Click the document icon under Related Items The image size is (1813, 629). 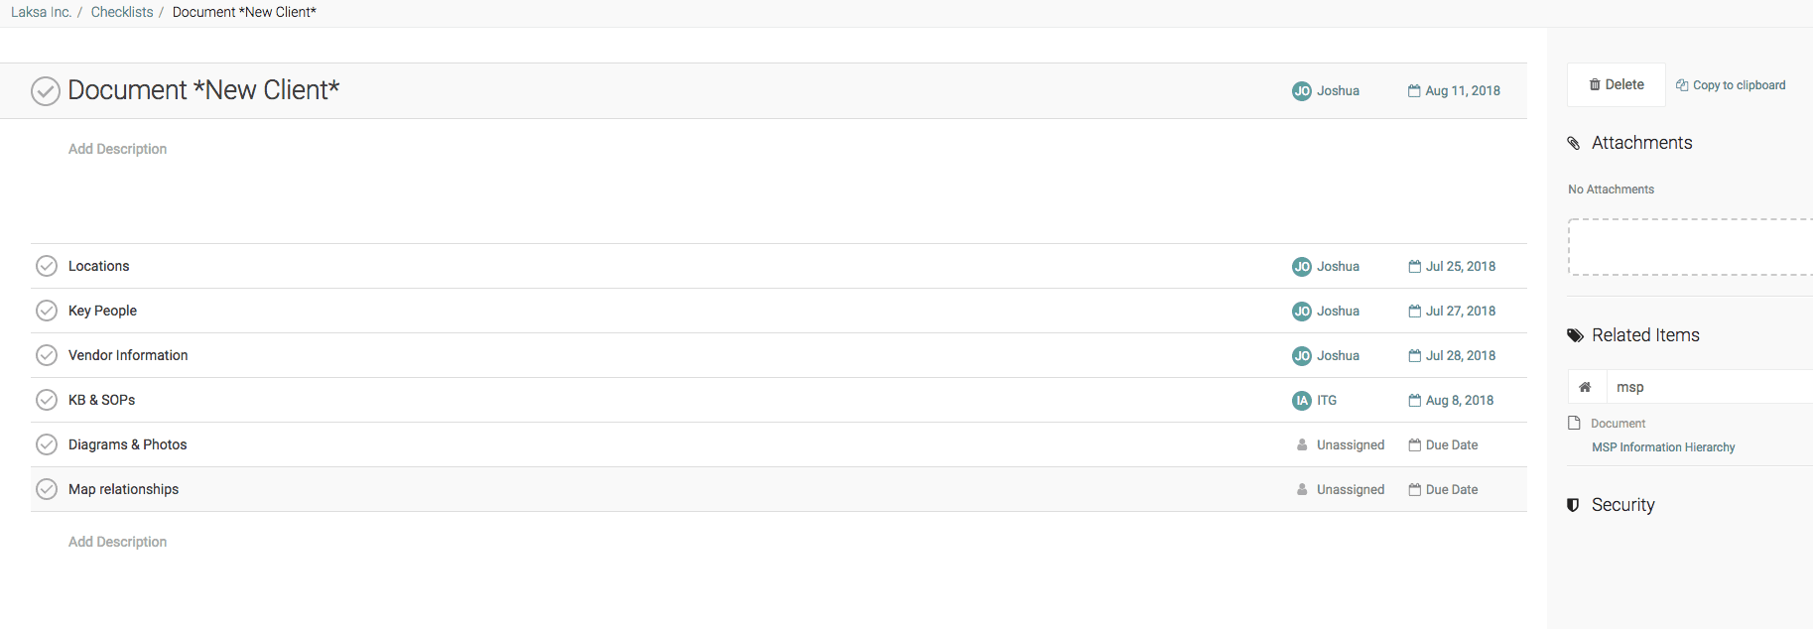(1574, 423)
